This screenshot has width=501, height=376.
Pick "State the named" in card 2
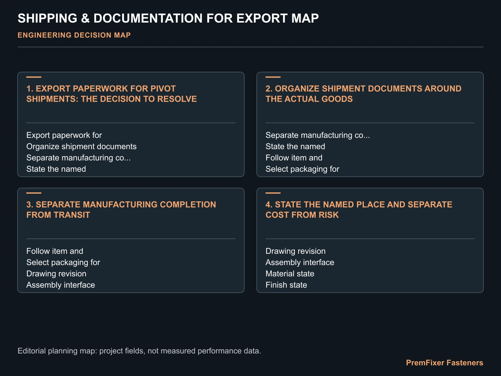click(x=295, y=146)
